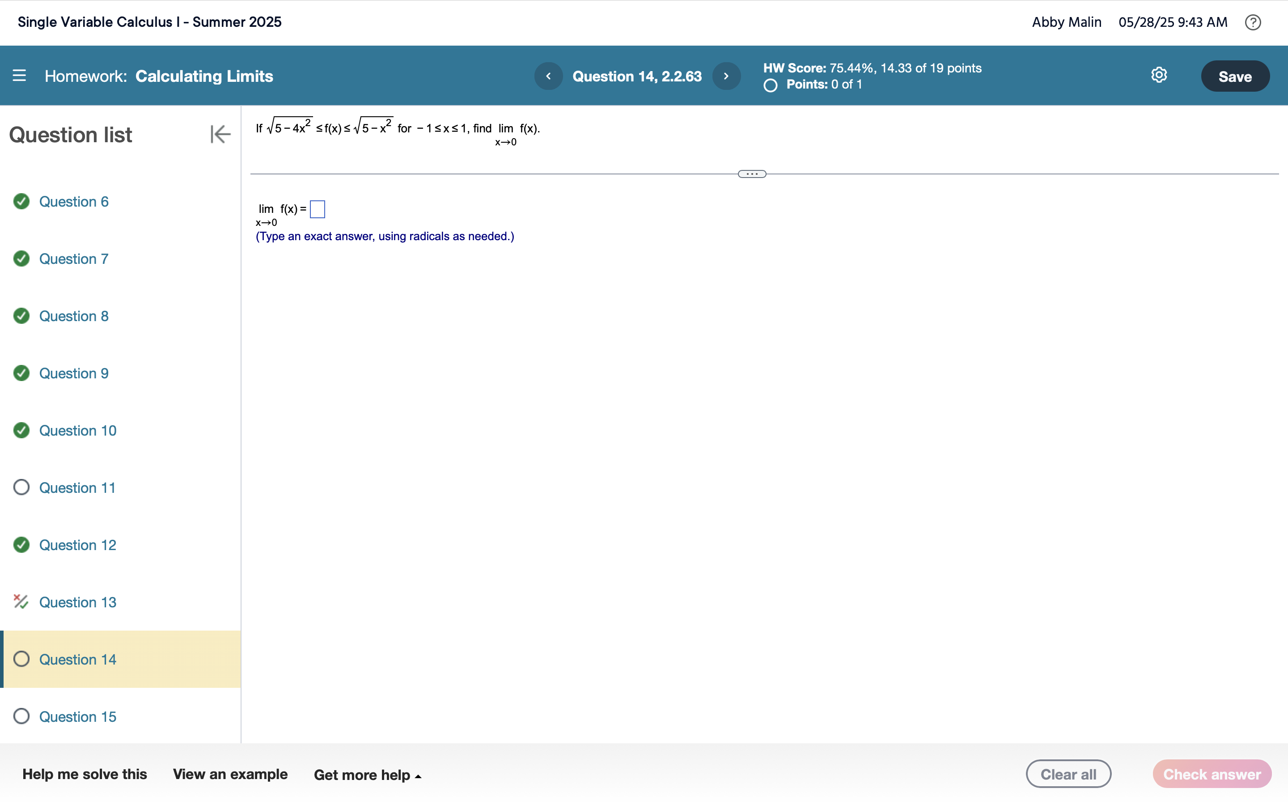Click the limit answer input box
1288x805 pixels.
(x=317, y=209)
